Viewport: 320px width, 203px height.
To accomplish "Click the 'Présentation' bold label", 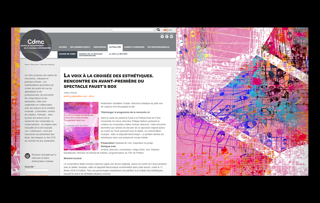I will point(108,143).
